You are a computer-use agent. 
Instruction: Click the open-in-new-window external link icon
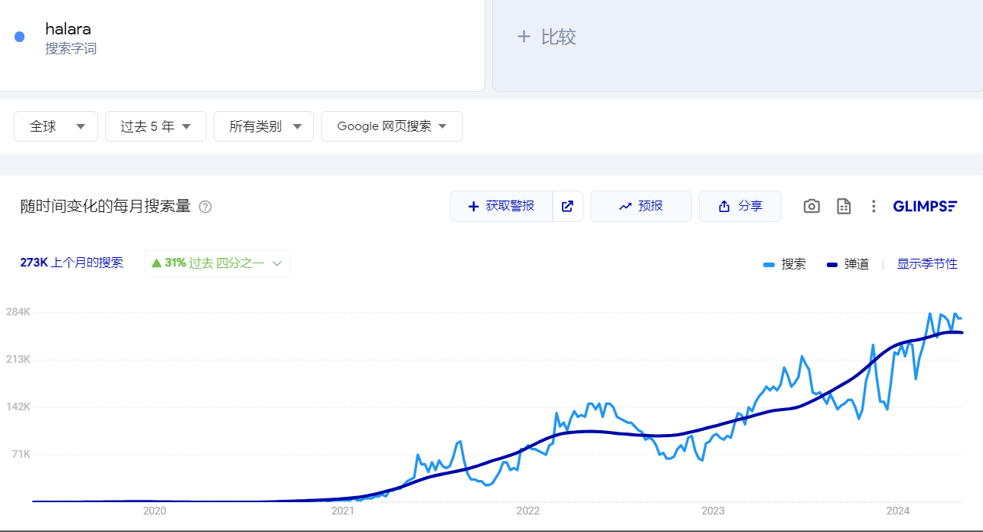tap(567, 206)
